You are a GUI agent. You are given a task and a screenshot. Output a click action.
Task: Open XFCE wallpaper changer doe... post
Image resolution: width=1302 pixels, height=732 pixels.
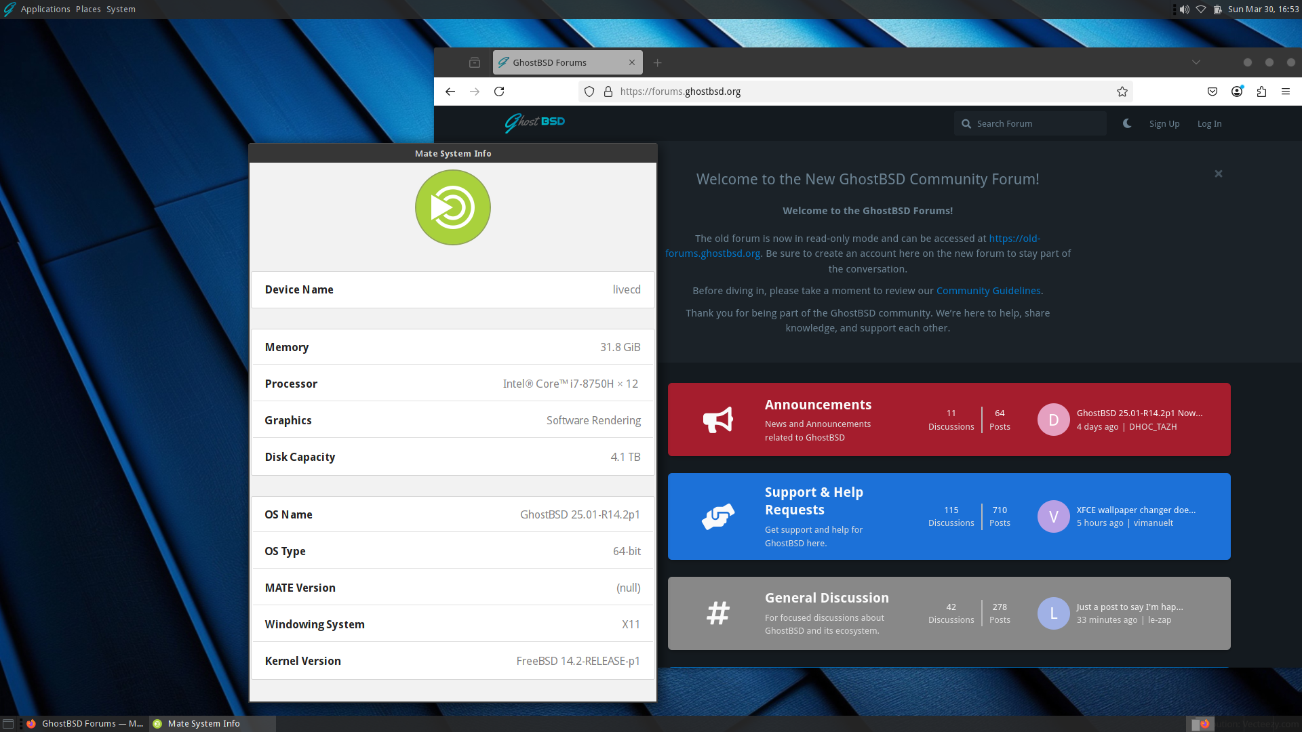(x=1136, y=510)
